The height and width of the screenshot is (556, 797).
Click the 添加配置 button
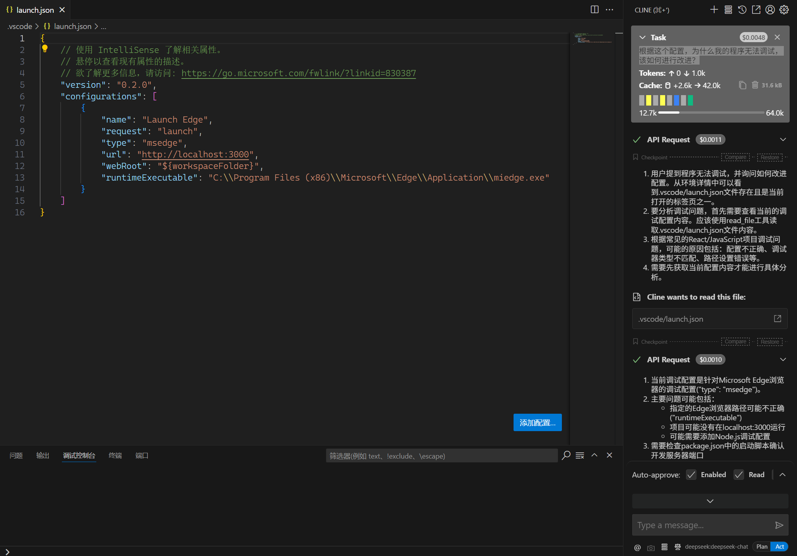pyautogui.click(x=538, y=422)
